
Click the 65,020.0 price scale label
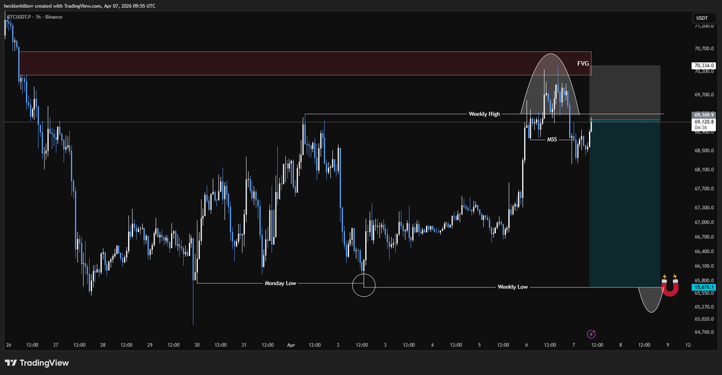click(x=704, y=319)
